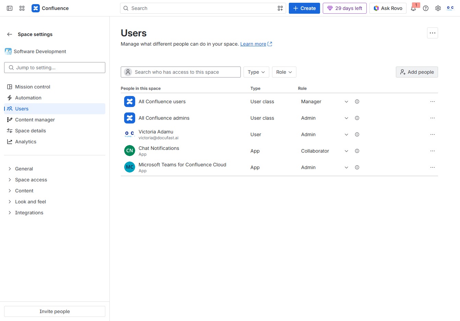This screenshot has height=321, width=460.
Task: Go to Confluence home via logo
Action: (x=50, y=8)
